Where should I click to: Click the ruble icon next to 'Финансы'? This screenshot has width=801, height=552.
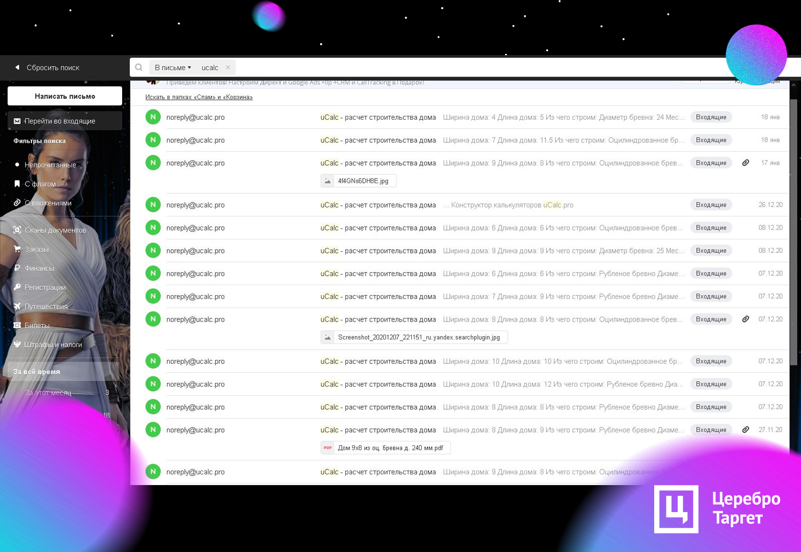point(17,268)
